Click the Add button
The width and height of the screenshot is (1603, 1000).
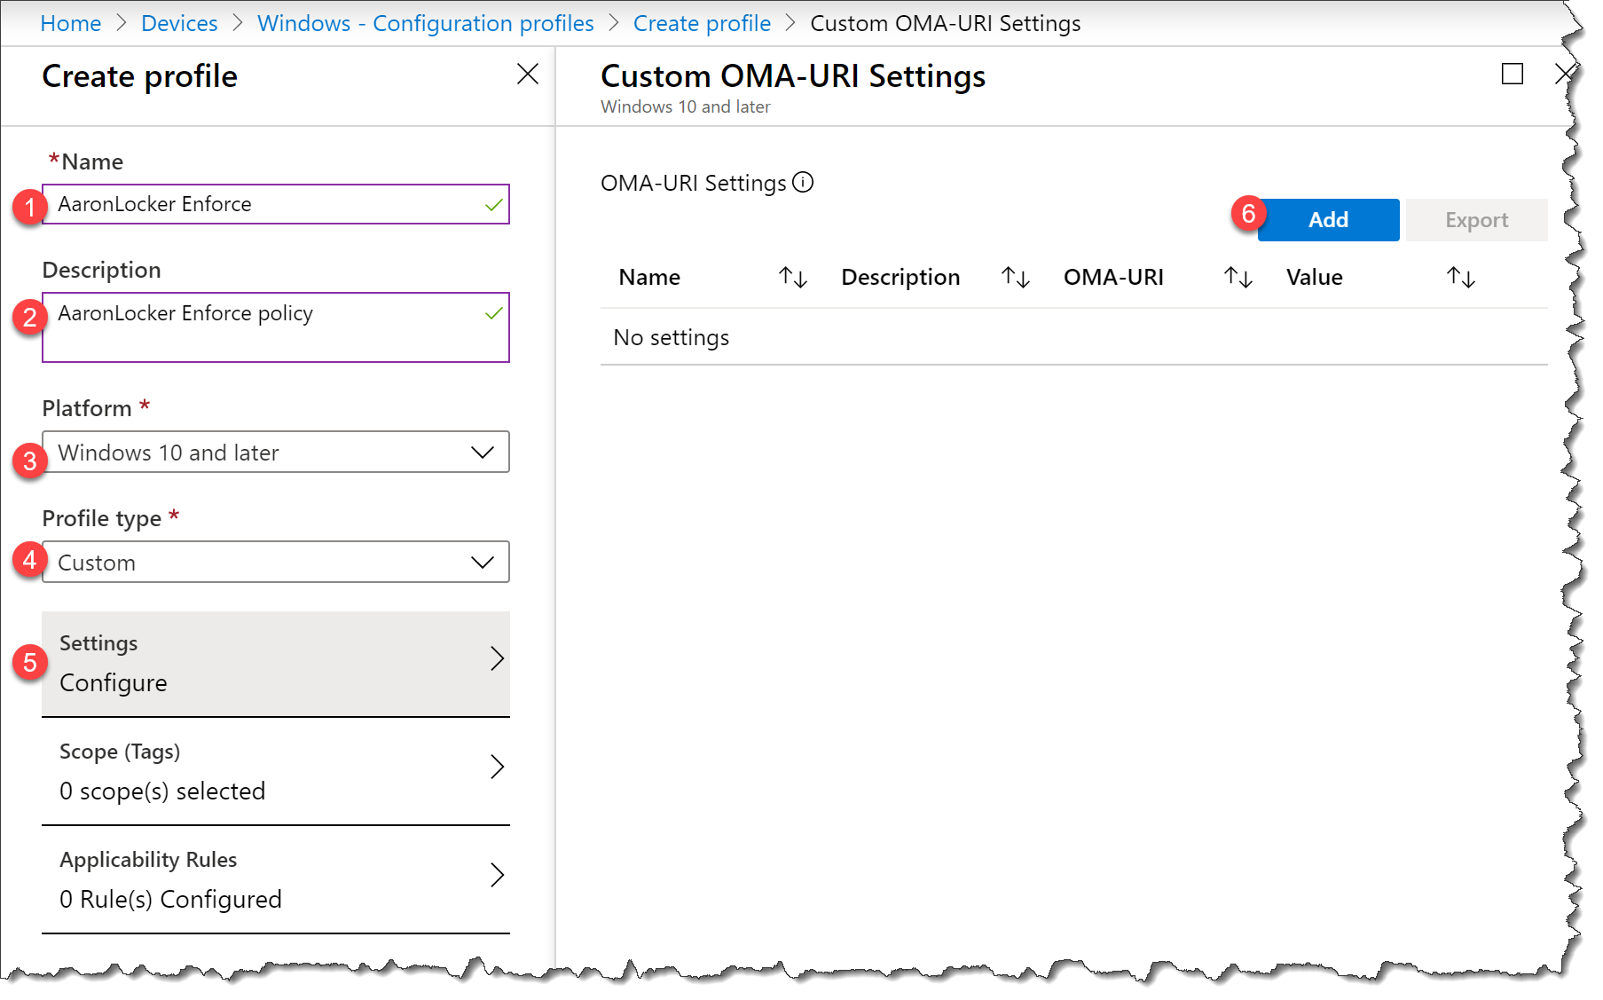point(1327,219)
